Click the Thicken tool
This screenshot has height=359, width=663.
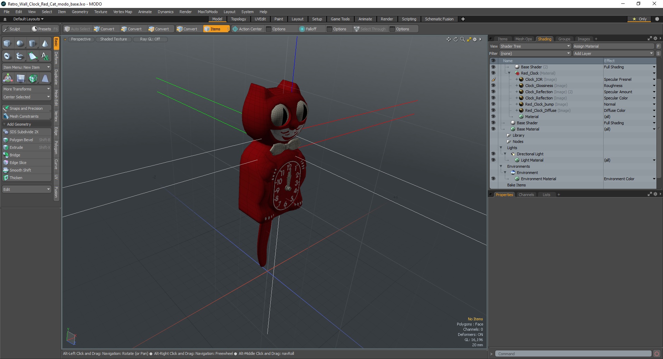(27, 178)
